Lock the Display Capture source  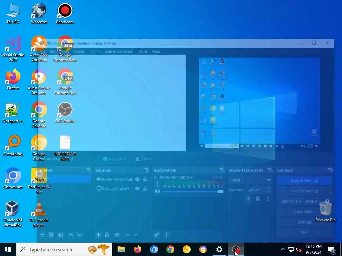pyautogui.click(x=145, y=189)
